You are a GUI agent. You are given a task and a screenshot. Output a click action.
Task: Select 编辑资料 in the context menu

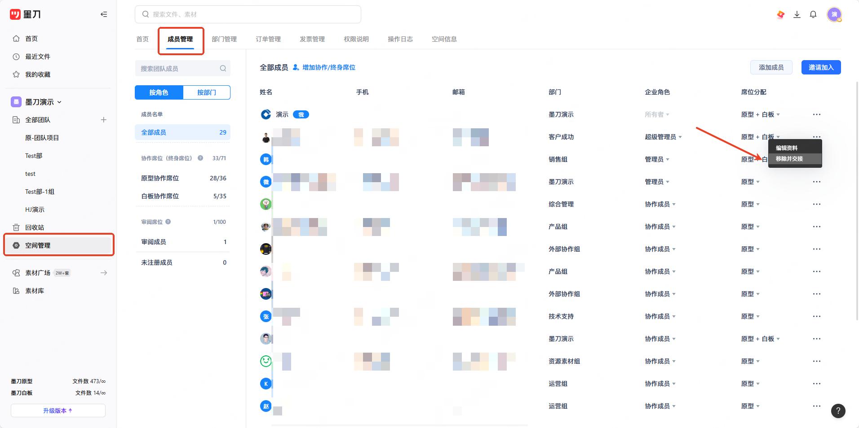pos(795,148)
